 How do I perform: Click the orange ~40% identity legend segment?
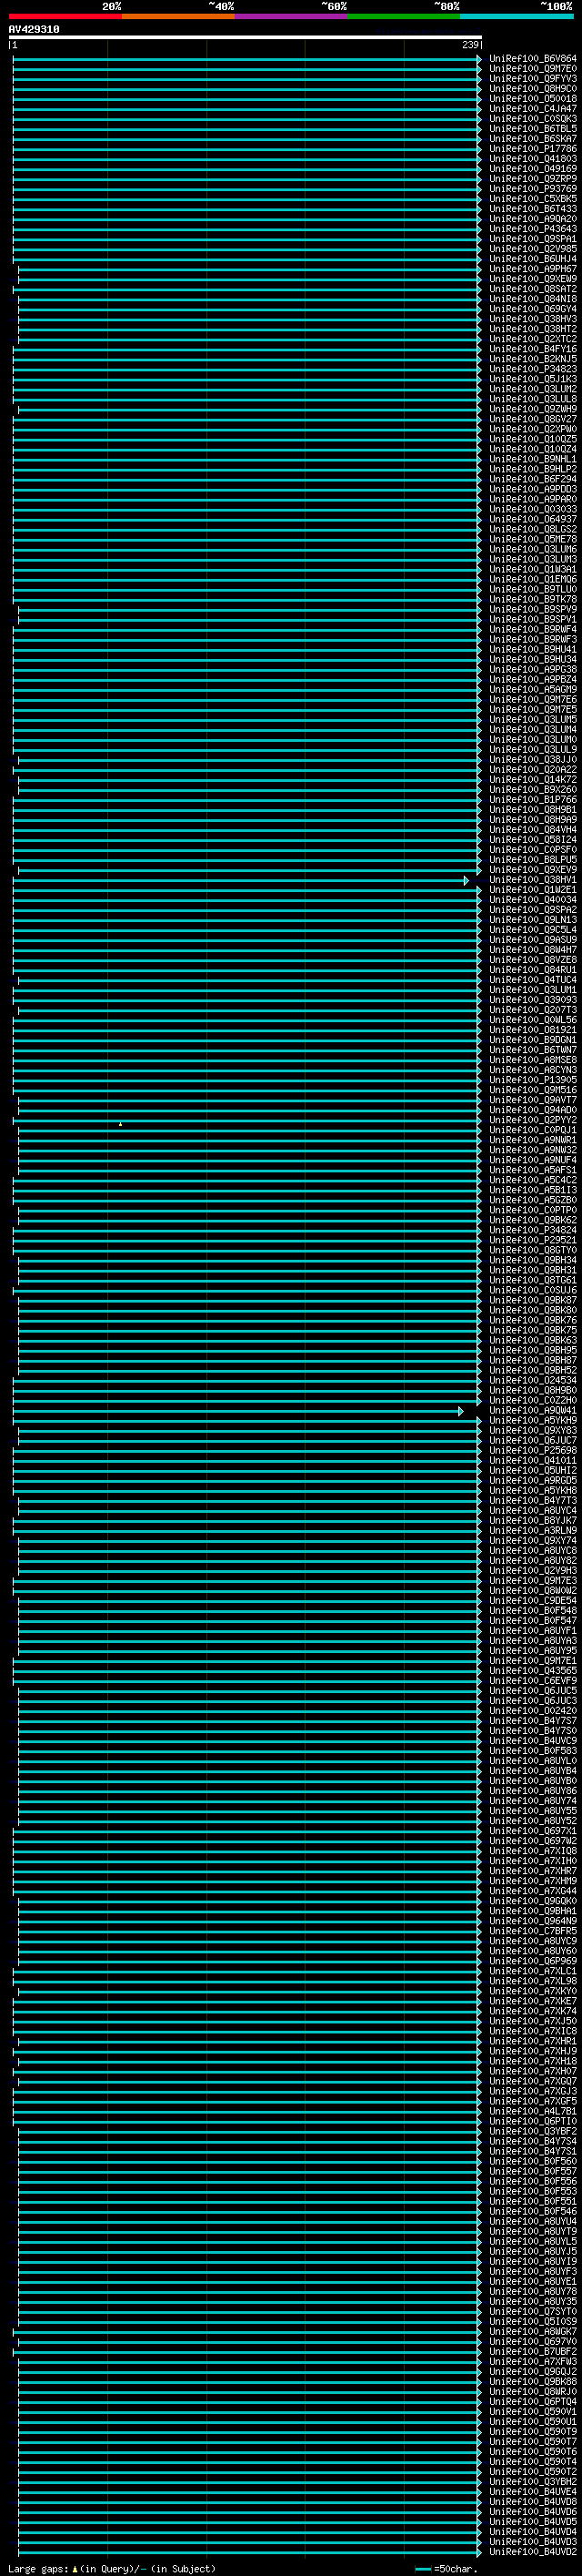(x=177, y=16)
